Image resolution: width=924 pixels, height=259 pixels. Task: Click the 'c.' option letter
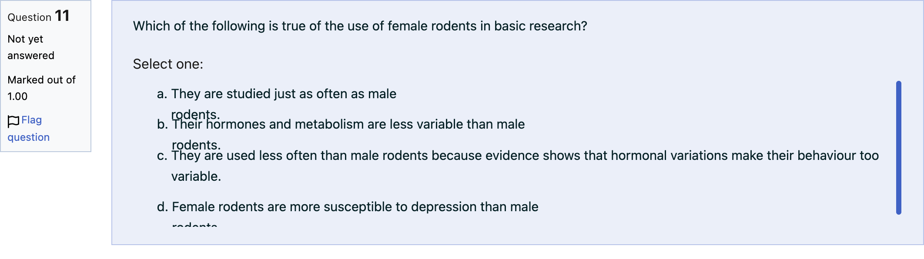(162, 156)
